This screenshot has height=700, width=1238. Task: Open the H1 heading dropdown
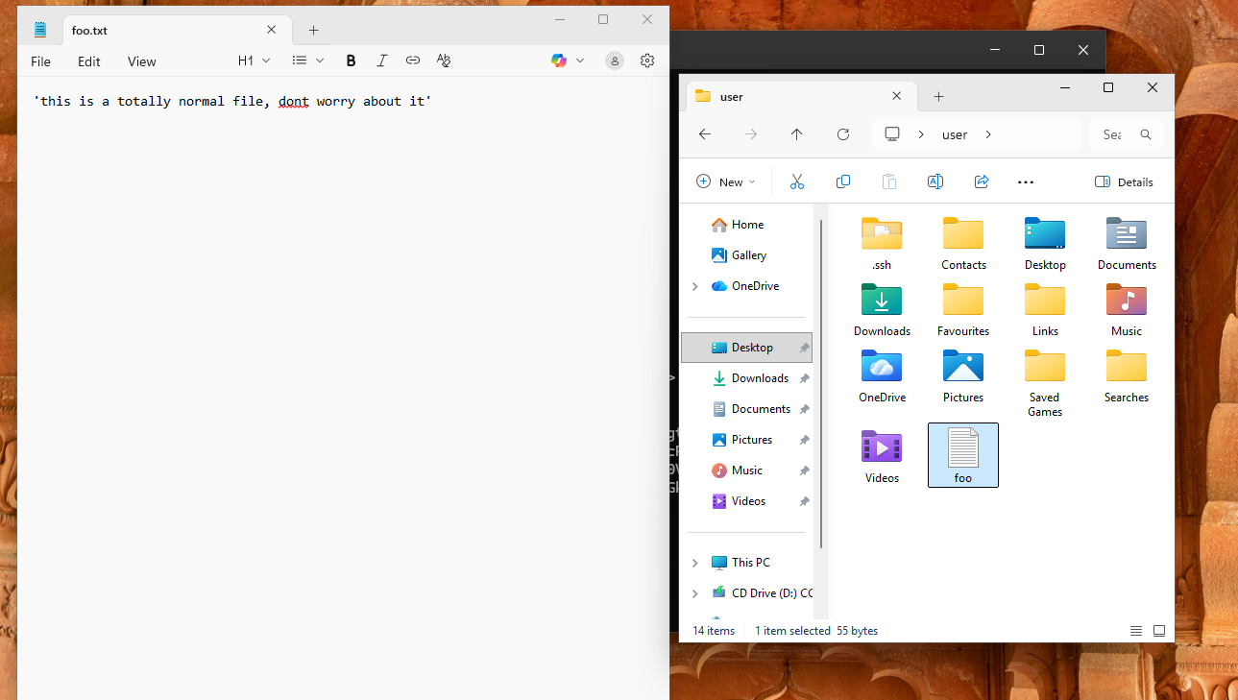point(255,60)
